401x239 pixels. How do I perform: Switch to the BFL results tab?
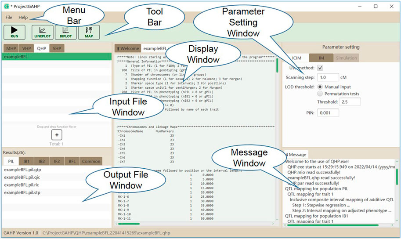72,162
